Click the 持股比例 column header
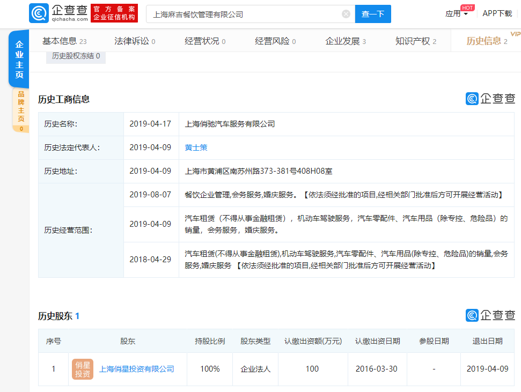Image resolution: width=521 pixels, height=392 pixels. point(210,341)
